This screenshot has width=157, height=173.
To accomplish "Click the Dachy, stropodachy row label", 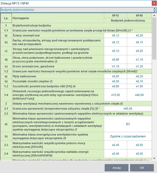I will (x=58, y=42).
